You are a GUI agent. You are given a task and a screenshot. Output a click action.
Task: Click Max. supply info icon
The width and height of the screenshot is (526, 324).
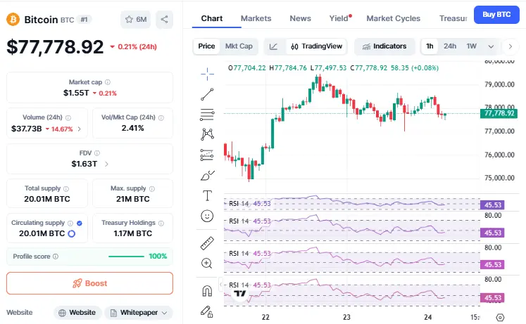point(152,189)
